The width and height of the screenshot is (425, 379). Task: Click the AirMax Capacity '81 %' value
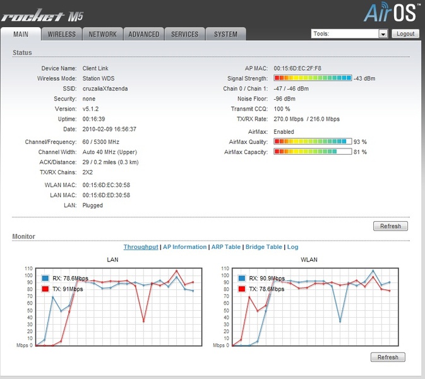pos(360,152)
